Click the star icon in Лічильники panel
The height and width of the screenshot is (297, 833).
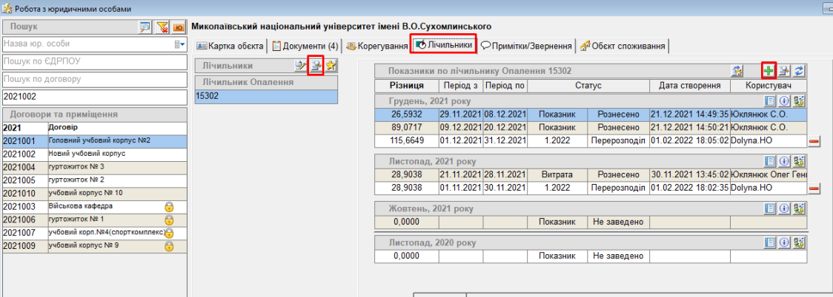click(331, 66)
